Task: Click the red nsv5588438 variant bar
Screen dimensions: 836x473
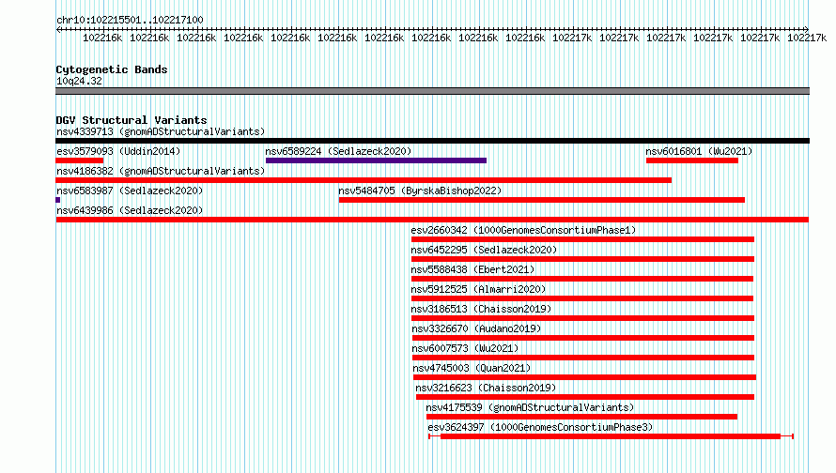Action: [x=582, y=279]
